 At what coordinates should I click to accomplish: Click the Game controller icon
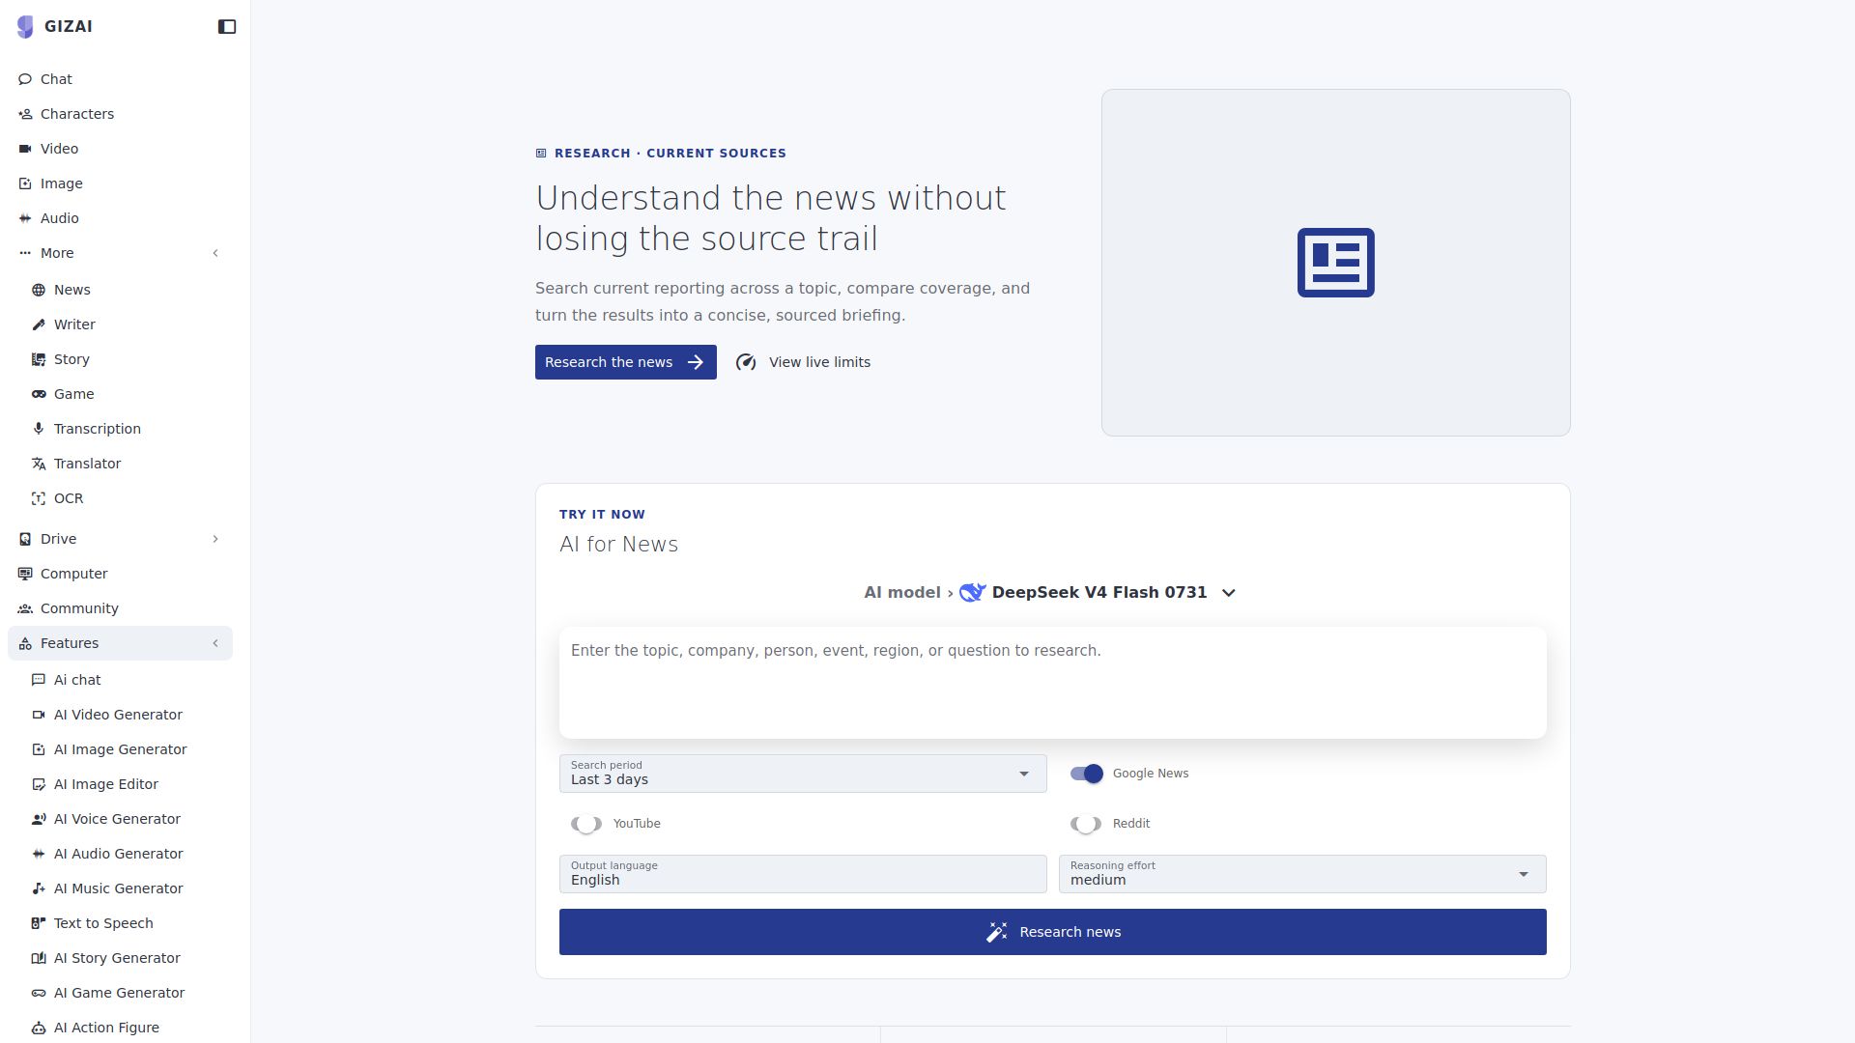(x=39, y=394)
